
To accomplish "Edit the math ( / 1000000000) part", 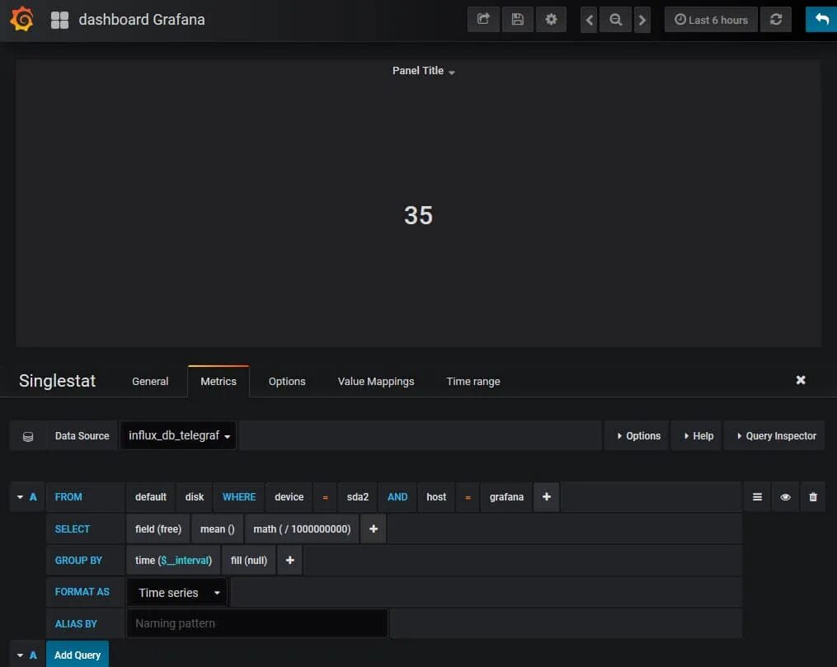I will [302, 528].
